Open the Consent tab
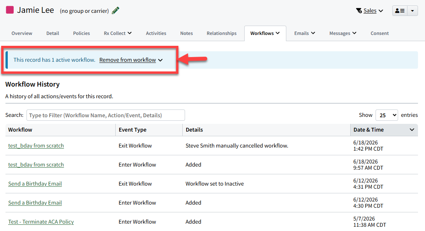Image resolution: width=425 pixels, height=231 pixels. coord(379,33)
